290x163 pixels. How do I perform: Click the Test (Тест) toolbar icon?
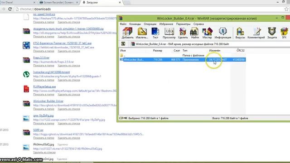155,33
